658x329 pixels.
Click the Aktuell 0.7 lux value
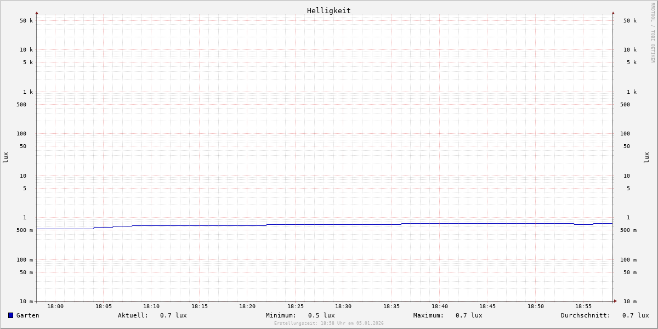[173, 315]
